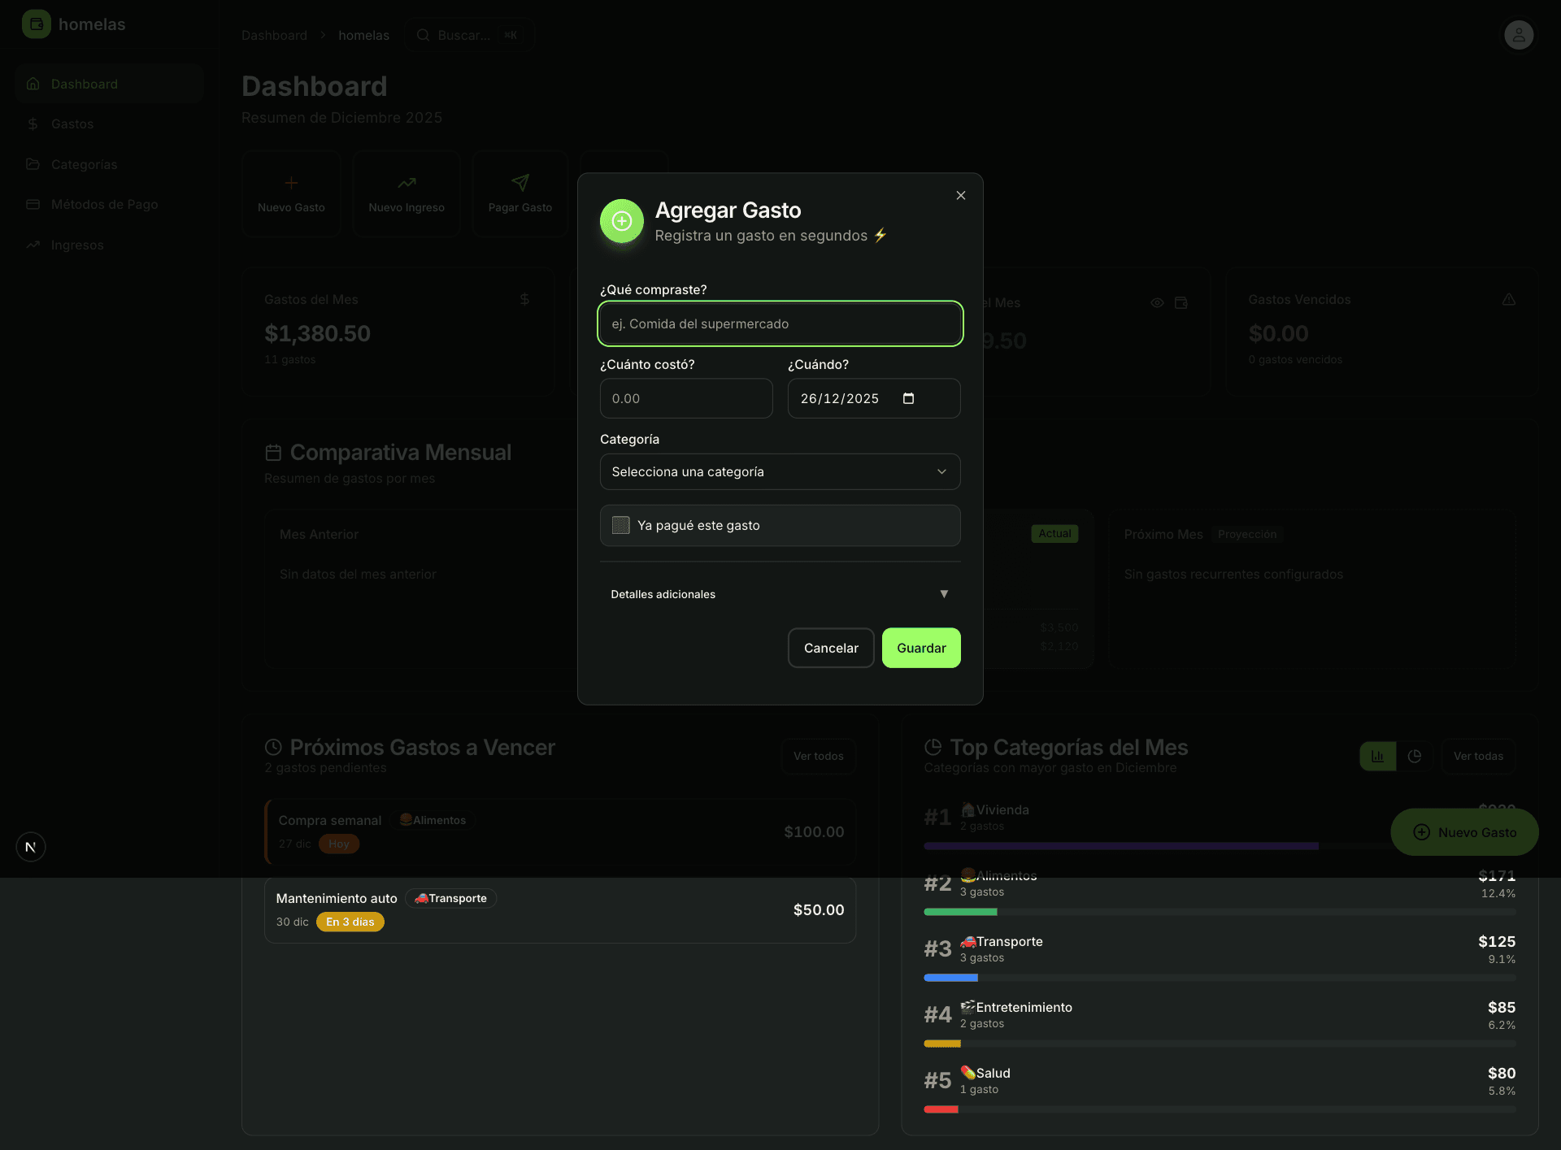The width and height of the screenshot is (1561, 1150).
Task: Click the Cancelar button
Action: [x=830, y=648]
